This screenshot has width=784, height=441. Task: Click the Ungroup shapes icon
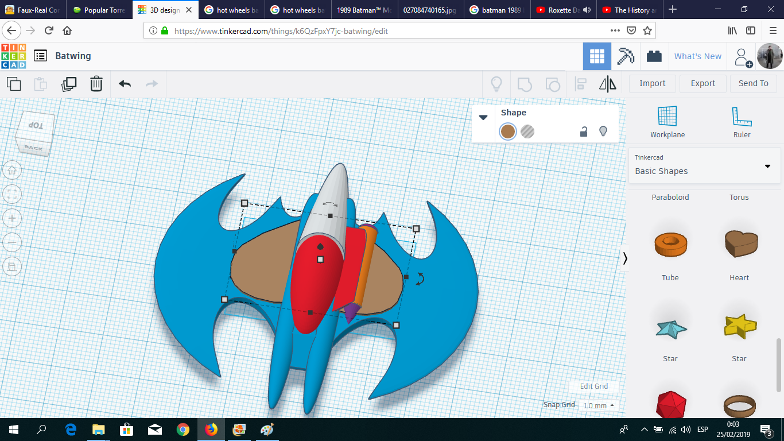tap(552, 84)
